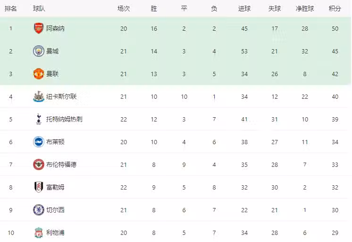The height and width of the screenshot is (242, 352).
Task: Sort by the 净胜球 column header
Action: [305, 9]
